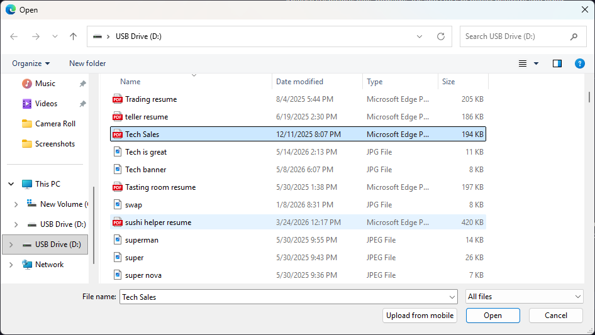Open the File name dropdown arrow
Viewport: 595px width, 335px height.
click(x=452, y=297)
